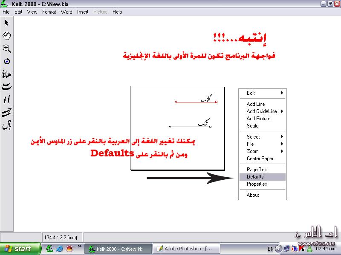Viewport: 341px width, 255px height.
Task: Click the 02:44 taskbar clock
Action: 326,249
